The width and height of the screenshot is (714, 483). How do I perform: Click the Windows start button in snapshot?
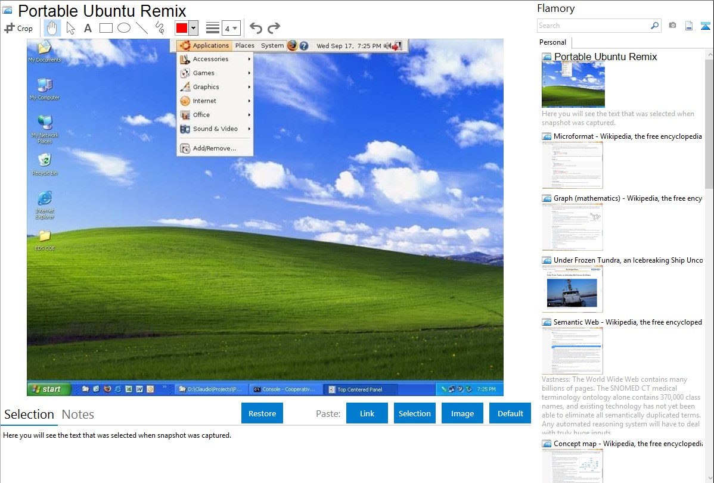pos(49,389)
